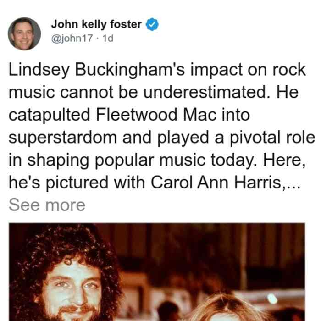Open the author name John kelly foster

click(x=96, y=24)
